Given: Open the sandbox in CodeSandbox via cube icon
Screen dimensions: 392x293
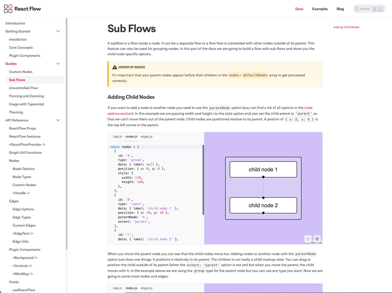Looking at the screenshot, I should coord(317,239).
